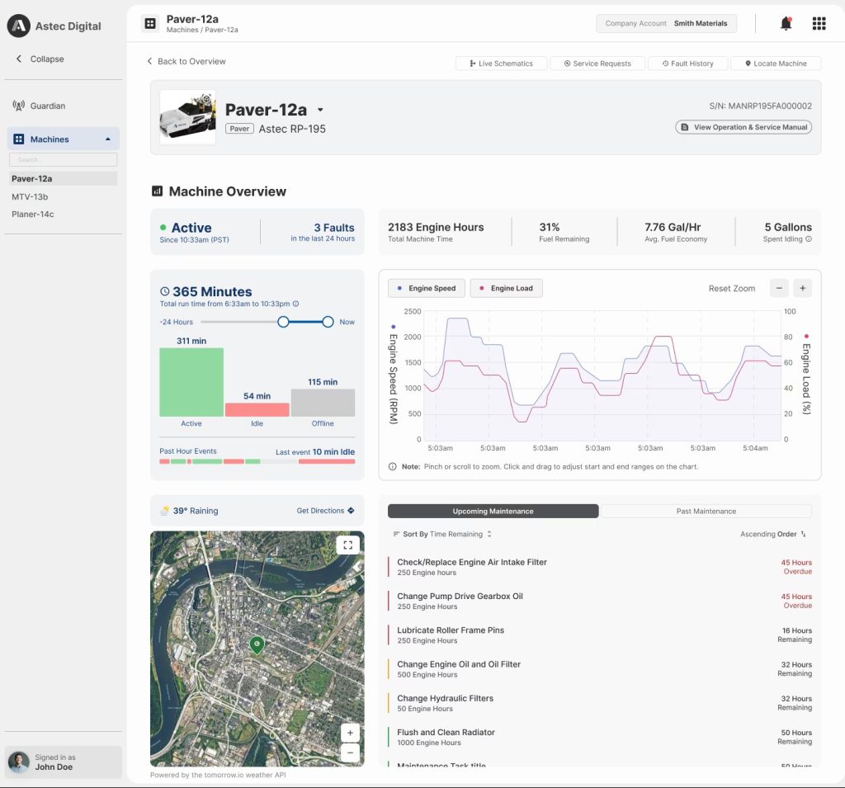Click View Operation & Service Manual
The width and height of the screenshot is (845, 788).
coord(743,127)
